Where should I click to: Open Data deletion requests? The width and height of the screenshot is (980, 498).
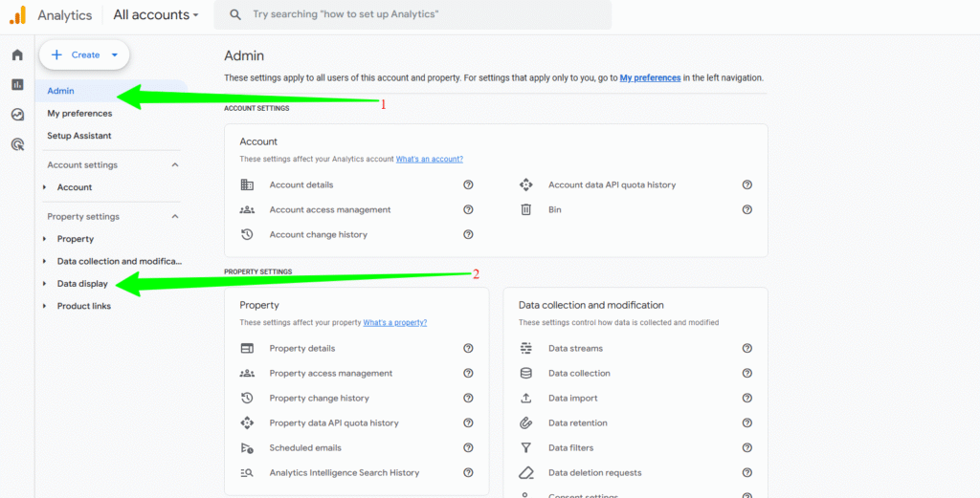click(x=595, y=473)
